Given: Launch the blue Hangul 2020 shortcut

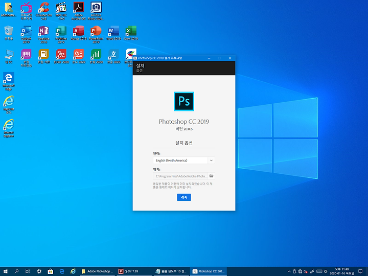Looking at the screenshot, I should coord(113,56).
